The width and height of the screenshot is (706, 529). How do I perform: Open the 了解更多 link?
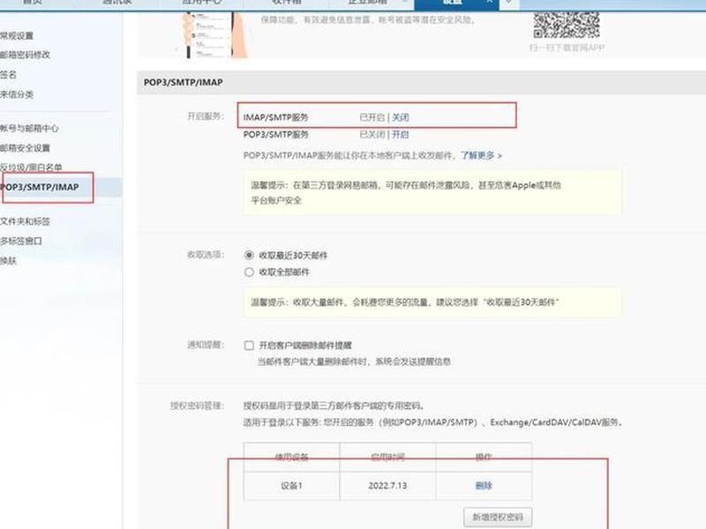(x=480, y=156)
